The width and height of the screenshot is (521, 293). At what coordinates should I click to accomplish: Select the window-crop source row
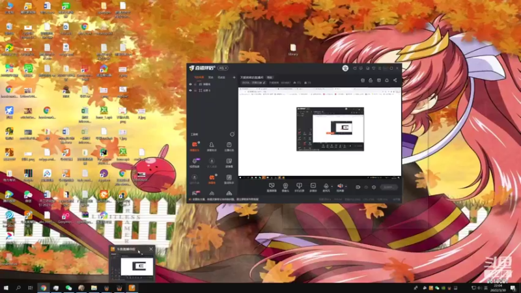[213, 91]
